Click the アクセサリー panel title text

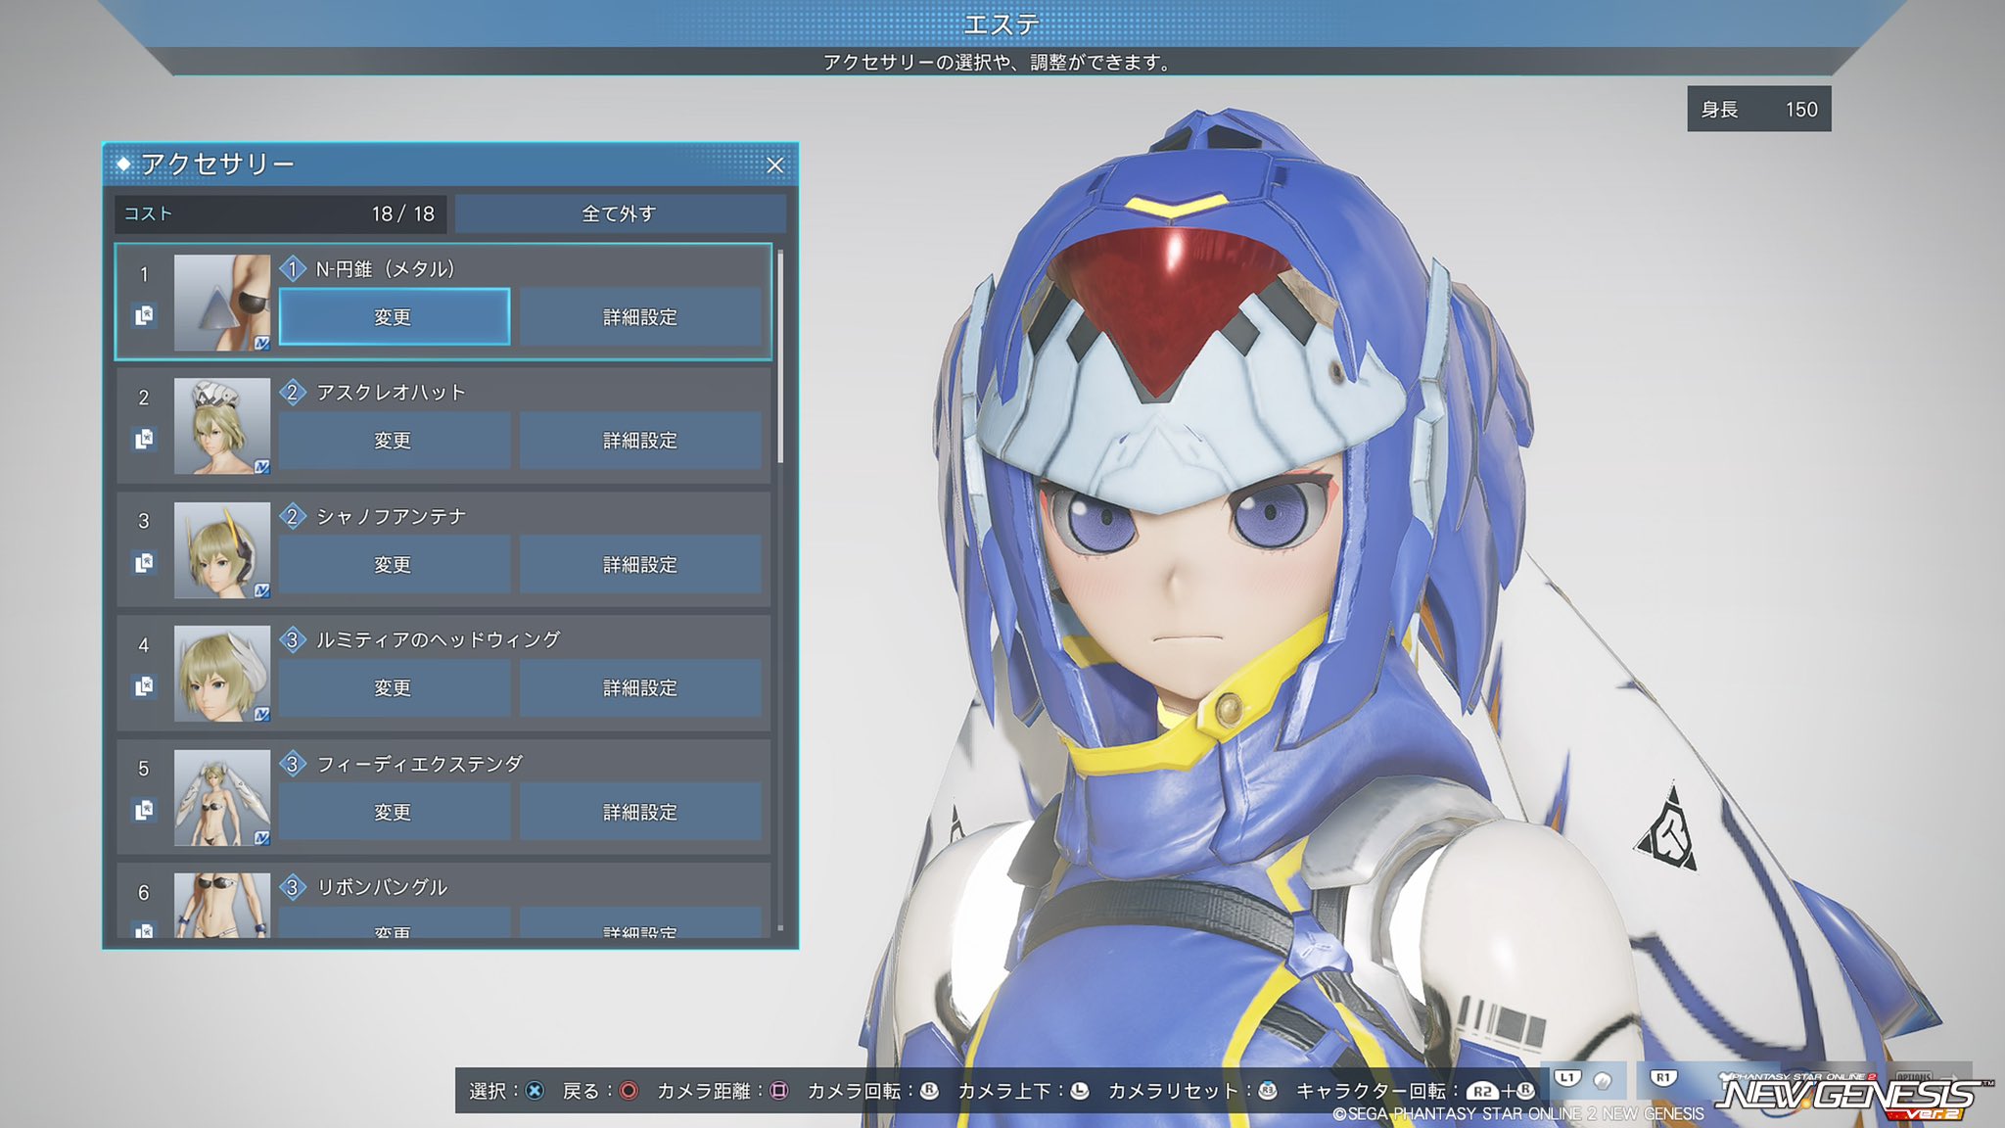click(x=217, y=164)
